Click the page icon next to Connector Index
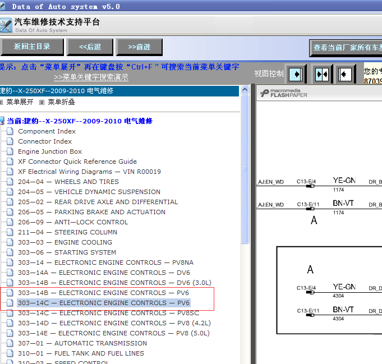 coord(10,141)
